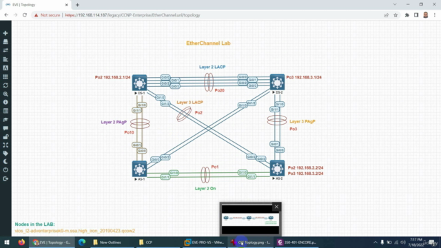
Task: Show the Status info icon in the sidebar
Action: [6, 103]
